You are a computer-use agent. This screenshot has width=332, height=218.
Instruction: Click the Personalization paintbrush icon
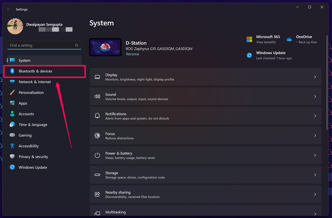(x=12, y=92)
